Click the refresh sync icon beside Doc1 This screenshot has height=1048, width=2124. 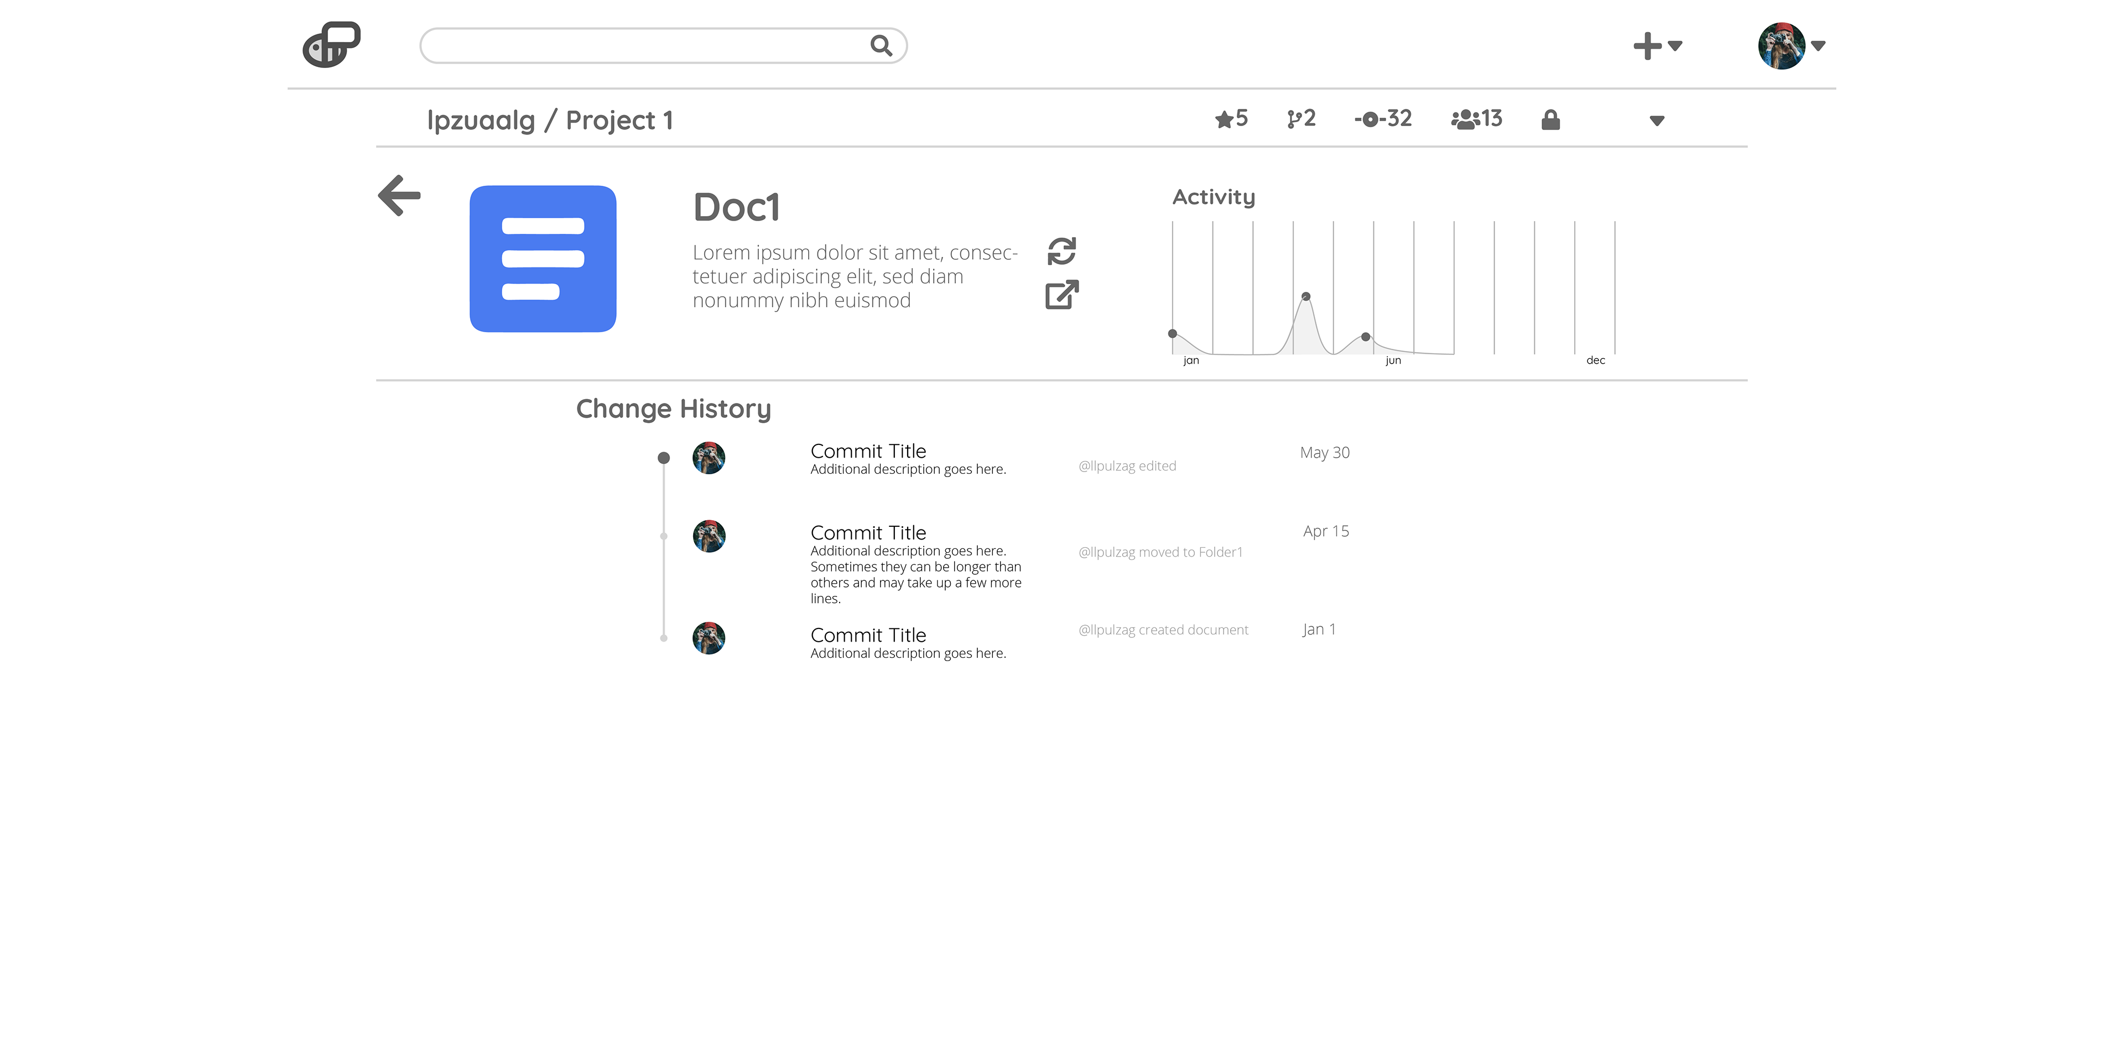click(1061, 250)
